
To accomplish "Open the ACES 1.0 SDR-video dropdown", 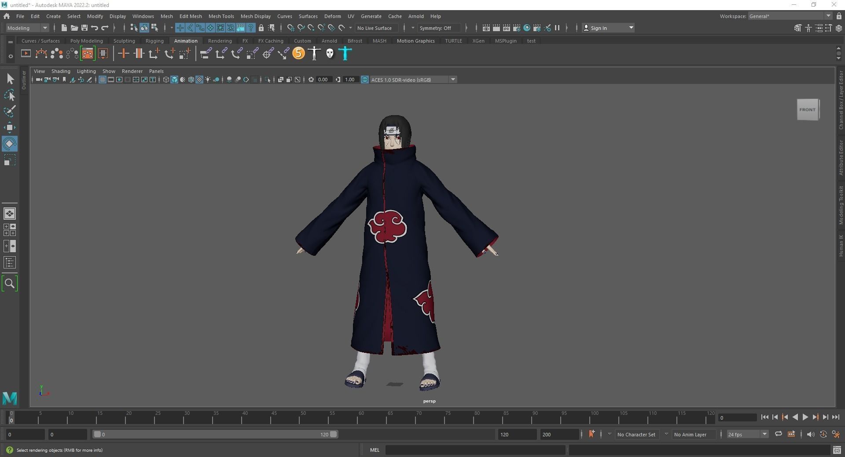I will click(413, 80).
